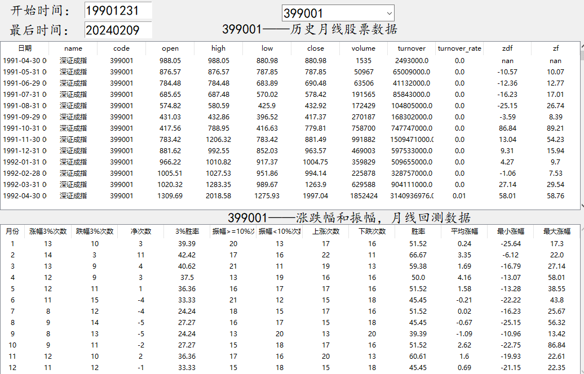Select the row dated 1991-12-31

coord(290,151)
